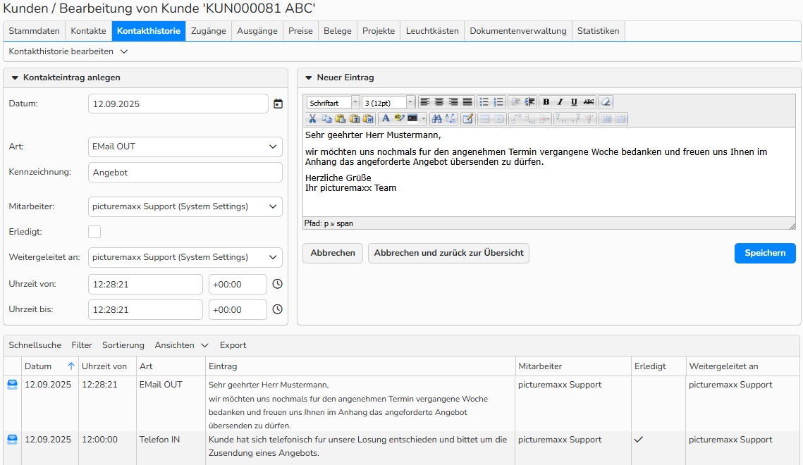Insert a bulleted list
The width and height of the screenshot is (803, 465).
[484, 102]
